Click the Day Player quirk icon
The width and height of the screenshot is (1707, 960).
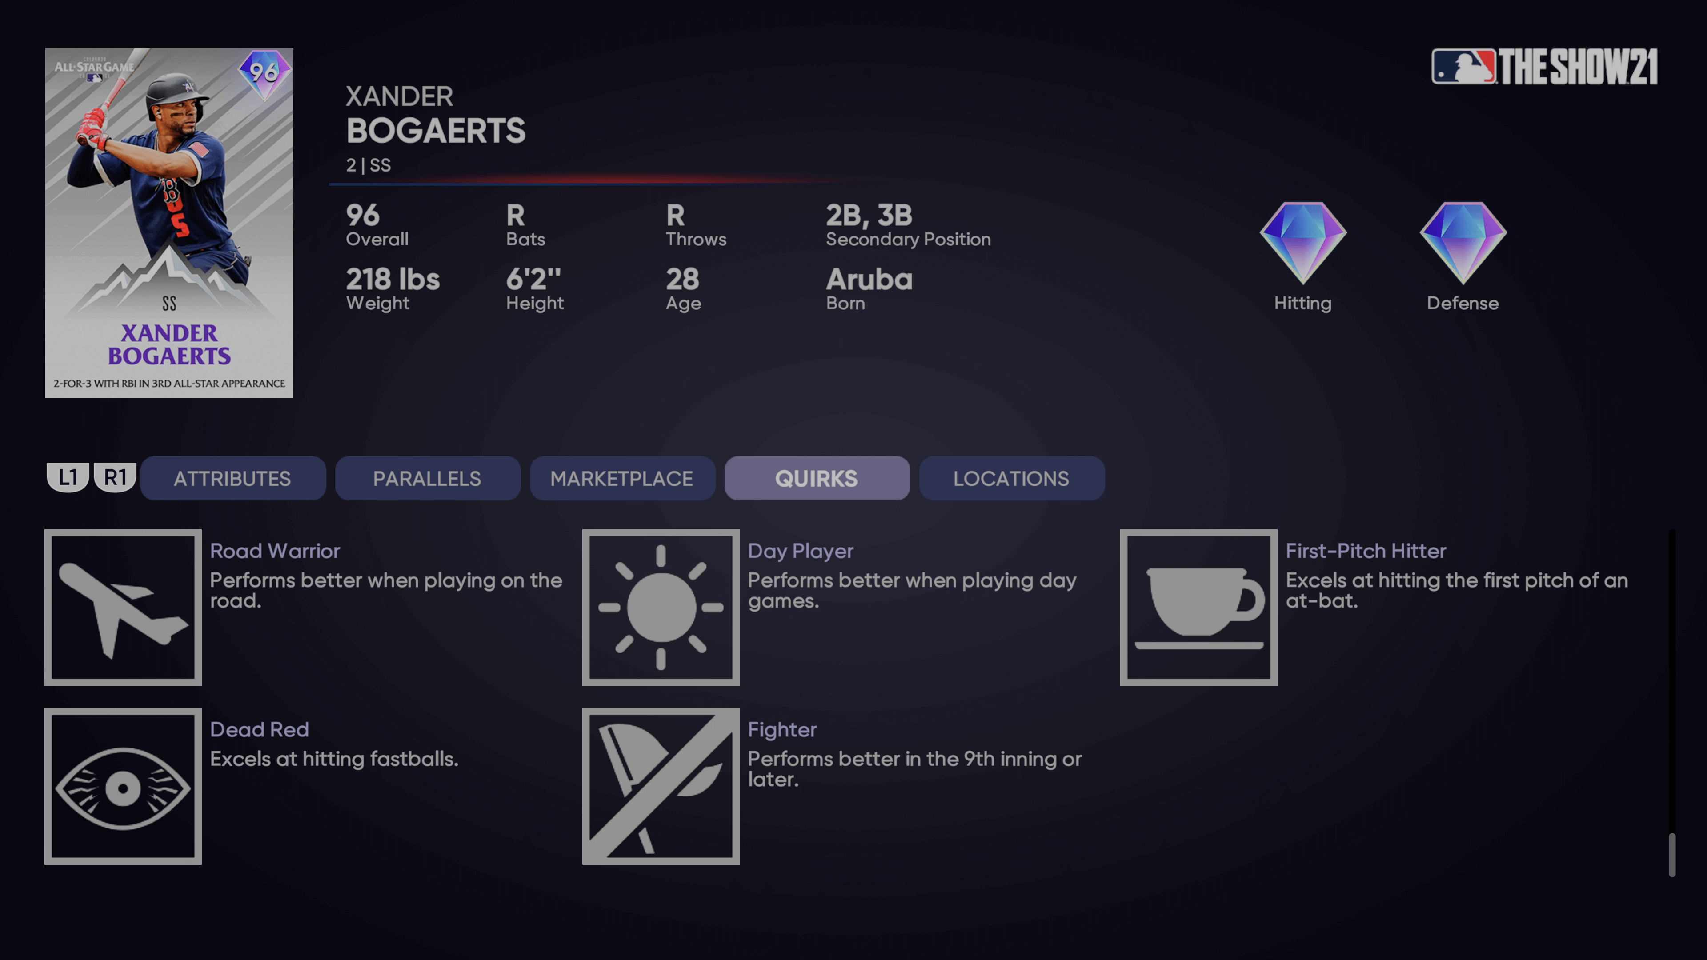(660, 606)
